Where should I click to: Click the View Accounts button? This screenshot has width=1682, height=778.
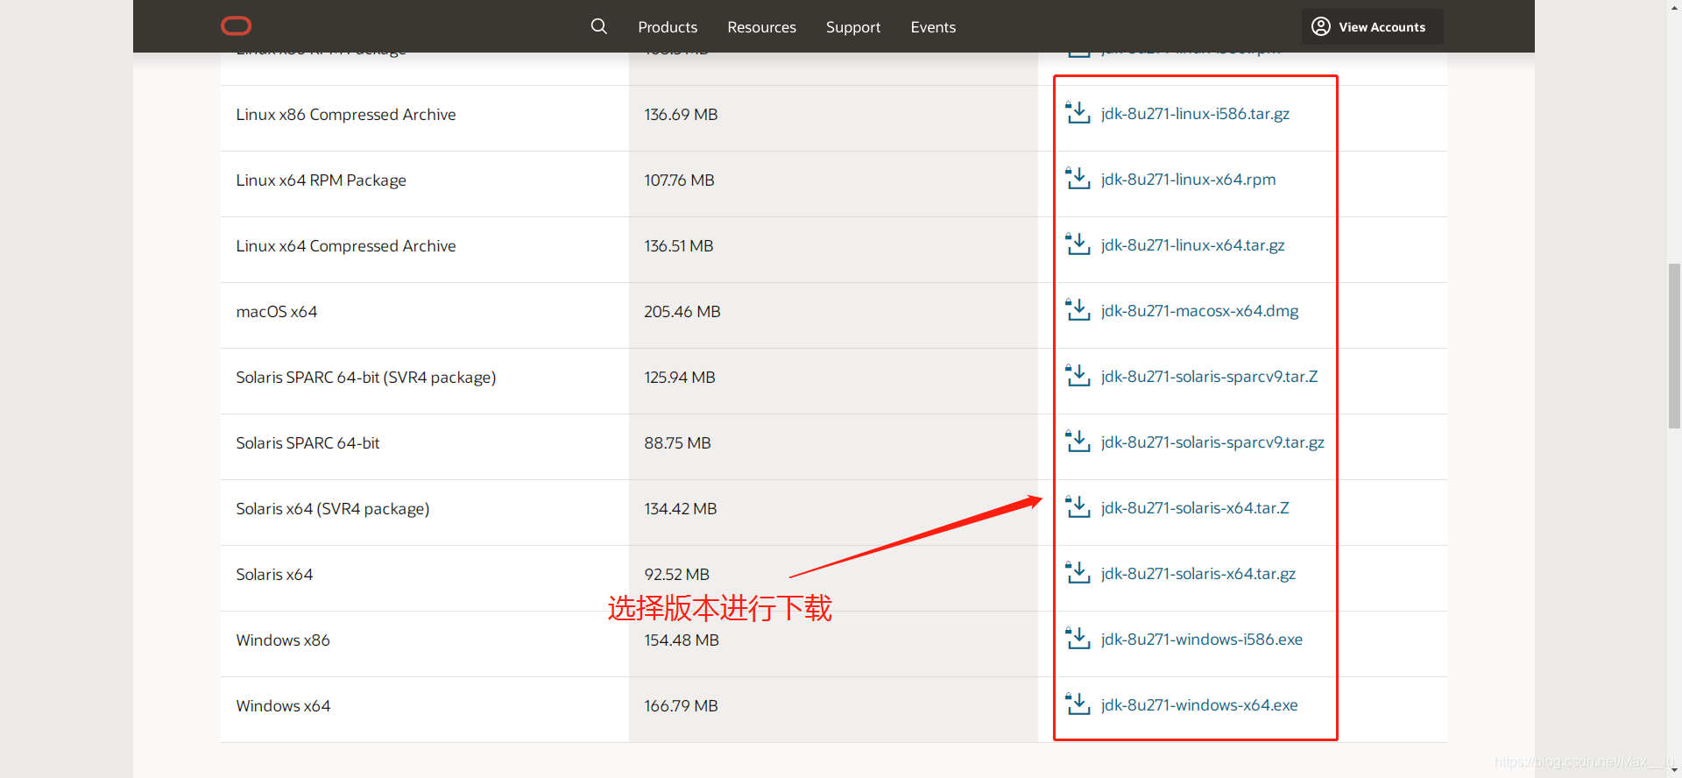[x=1372, y=27]
